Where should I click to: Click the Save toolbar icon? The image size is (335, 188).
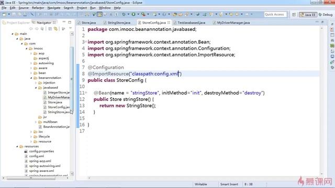(14, 14)
